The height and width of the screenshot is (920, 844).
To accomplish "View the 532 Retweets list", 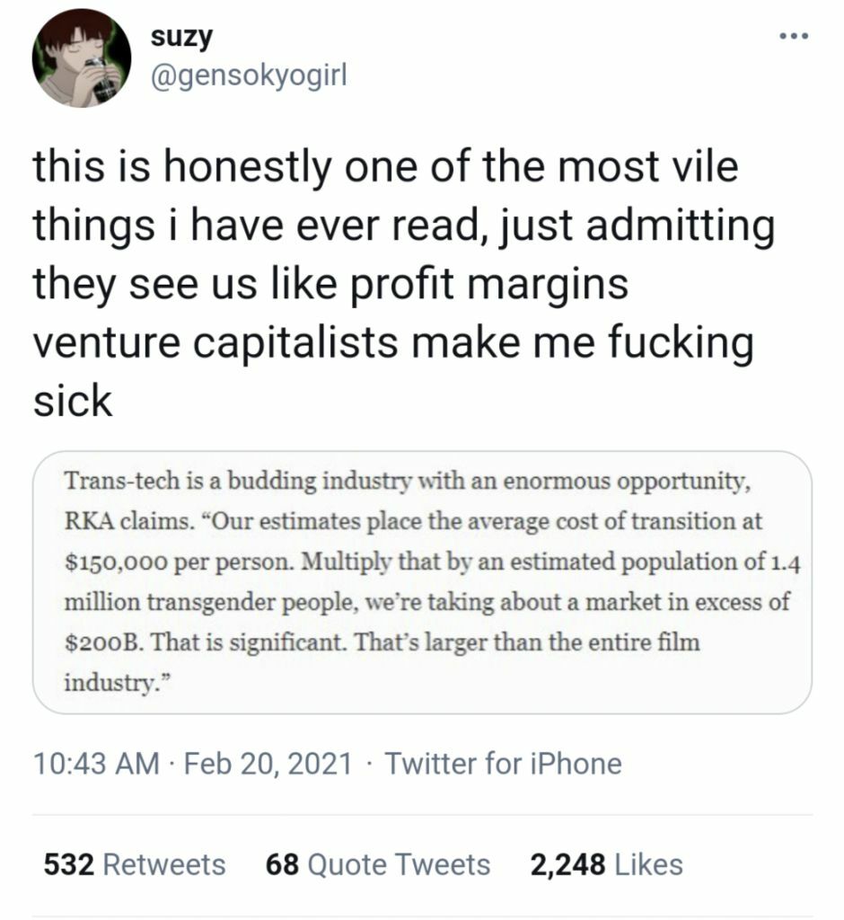I will pos(135,865).
